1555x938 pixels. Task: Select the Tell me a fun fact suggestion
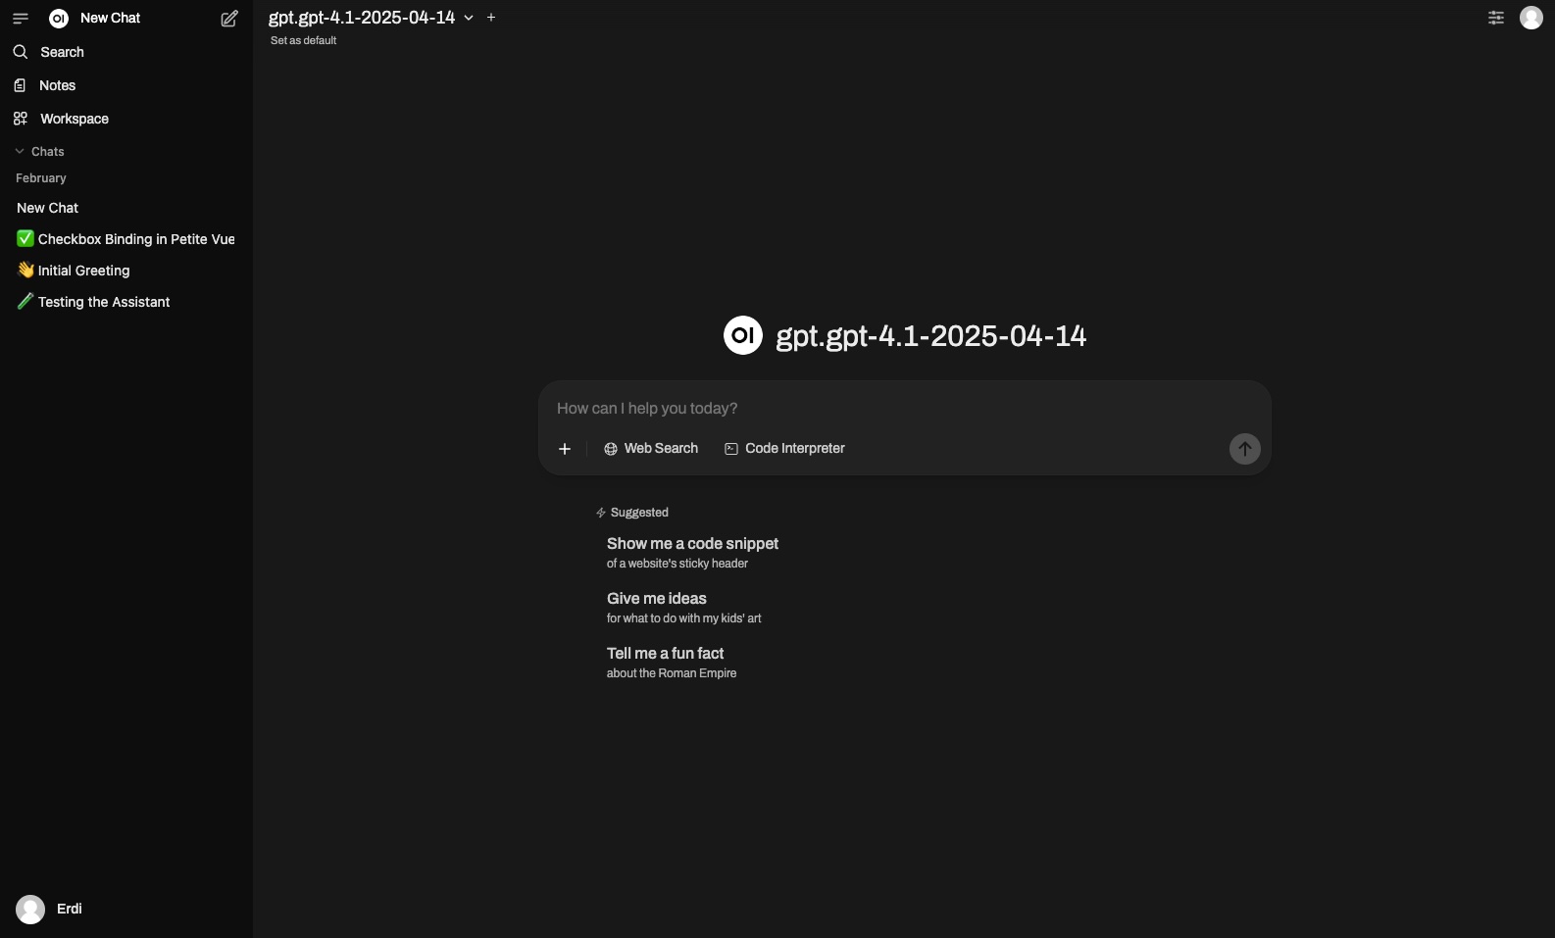(672, 663)
